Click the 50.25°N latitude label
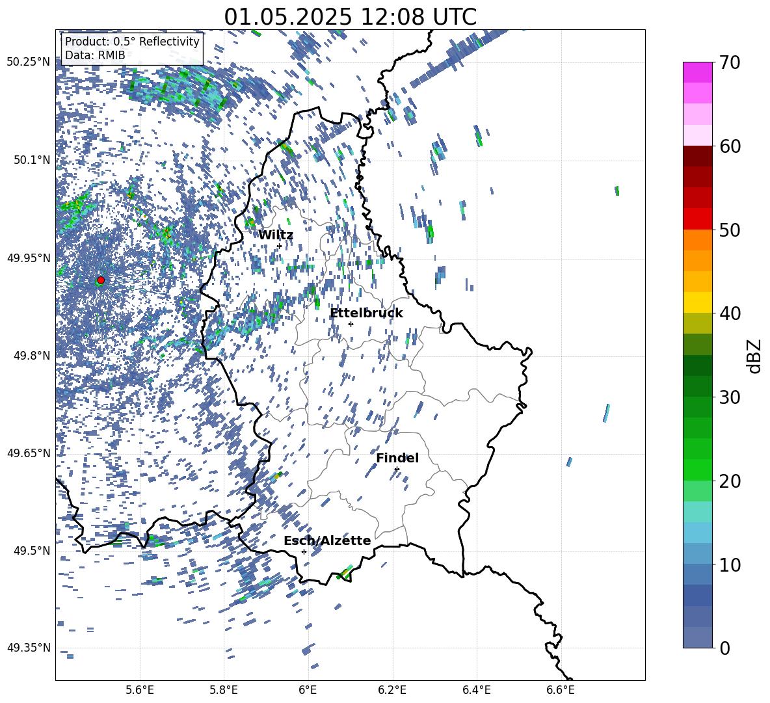Screen dimensions: 770x703 29,62
